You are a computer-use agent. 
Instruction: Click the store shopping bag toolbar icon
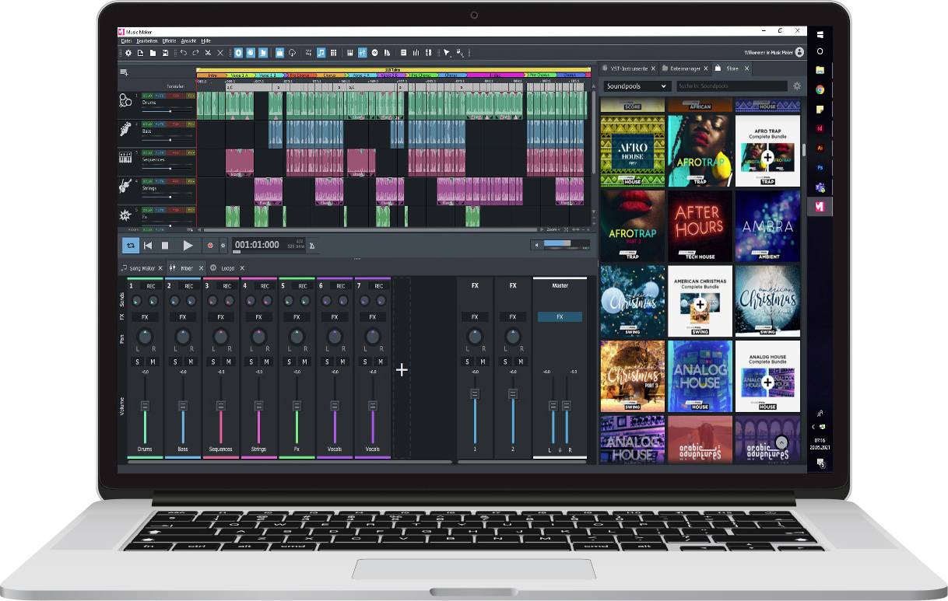[x=279, y=53]
